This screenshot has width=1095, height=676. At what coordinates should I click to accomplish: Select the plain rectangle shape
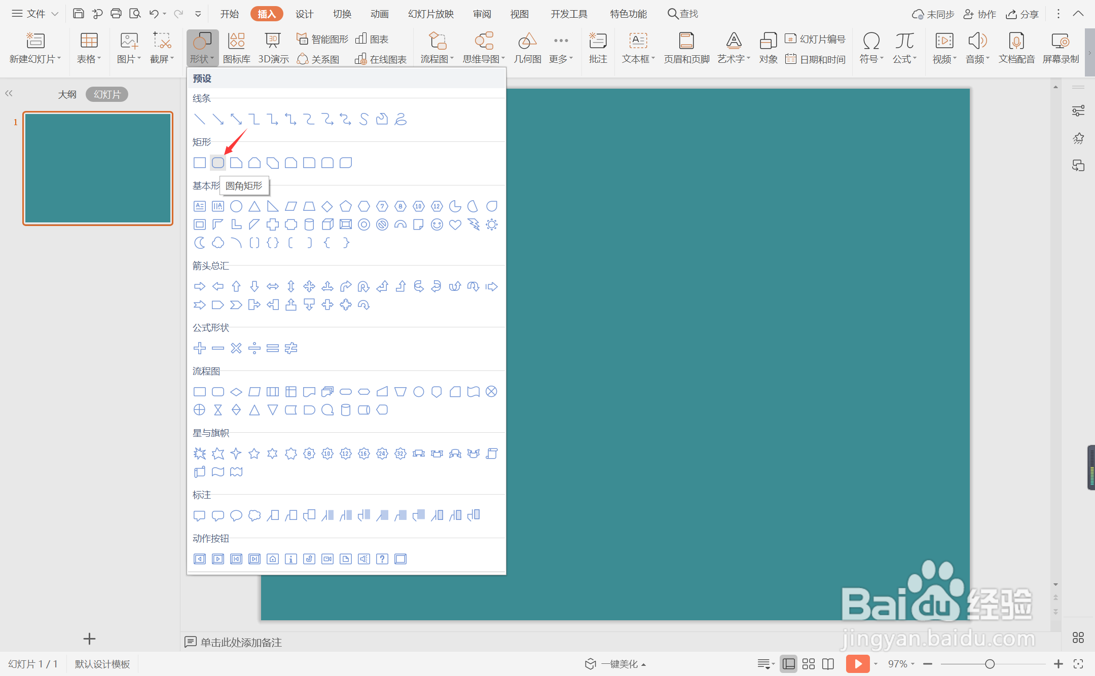[x=200, y=163]
